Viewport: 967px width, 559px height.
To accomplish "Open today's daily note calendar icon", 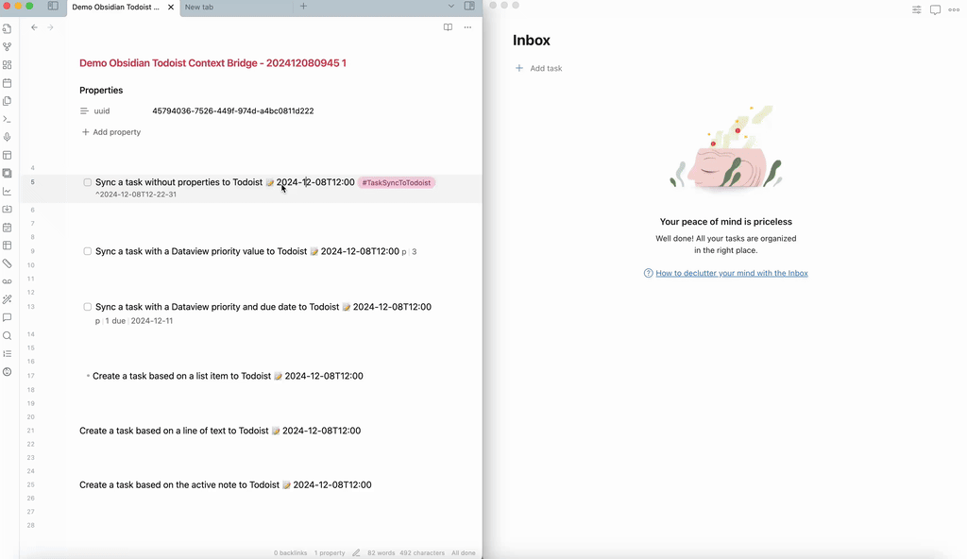I will 8,83.
